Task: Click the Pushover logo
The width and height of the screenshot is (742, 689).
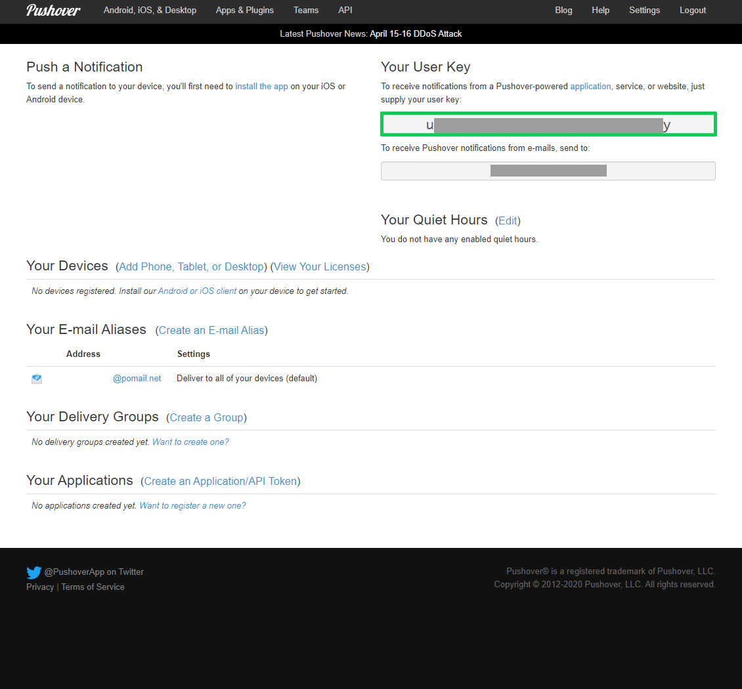Action: pos(53,10)
